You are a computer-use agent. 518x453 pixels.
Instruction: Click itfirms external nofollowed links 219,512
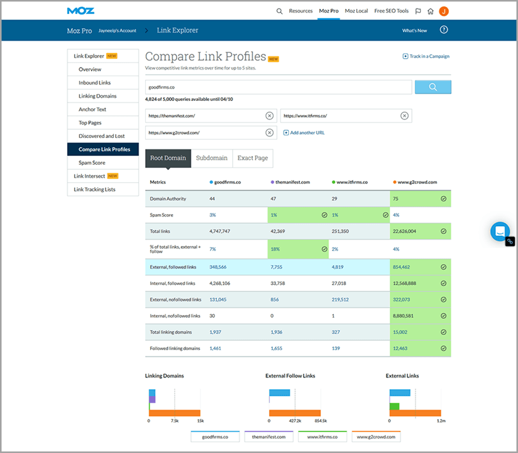340,300
